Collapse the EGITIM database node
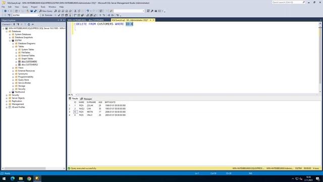Viewport: 323px width, 182px height. pos(10,40)
